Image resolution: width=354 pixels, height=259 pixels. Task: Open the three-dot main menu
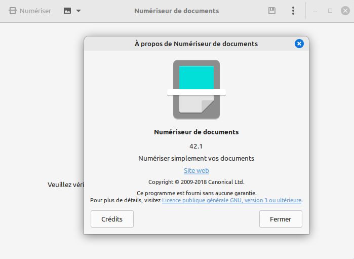point(293,11)
